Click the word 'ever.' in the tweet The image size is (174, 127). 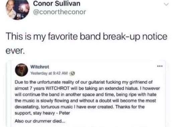coord(15,51)
